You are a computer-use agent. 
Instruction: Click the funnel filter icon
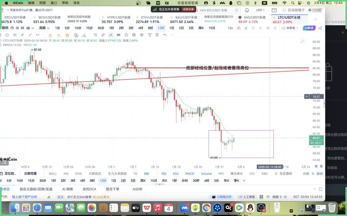point(150,35)
